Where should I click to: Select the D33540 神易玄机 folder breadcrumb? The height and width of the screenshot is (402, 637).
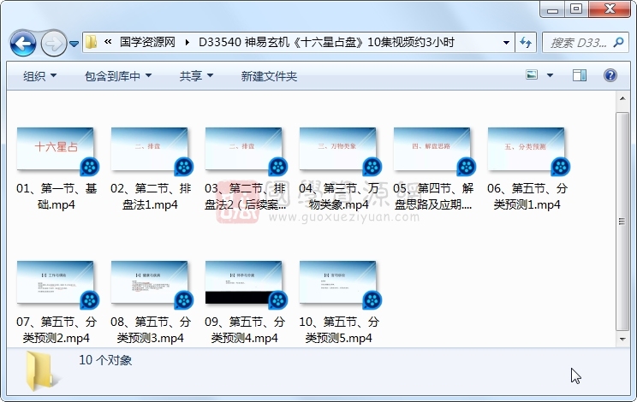point(326,42)
